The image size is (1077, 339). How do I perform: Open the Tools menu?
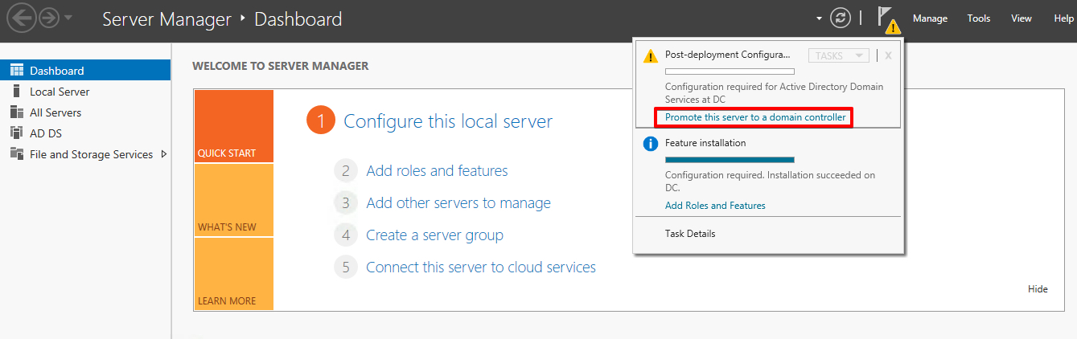point(979,18)
